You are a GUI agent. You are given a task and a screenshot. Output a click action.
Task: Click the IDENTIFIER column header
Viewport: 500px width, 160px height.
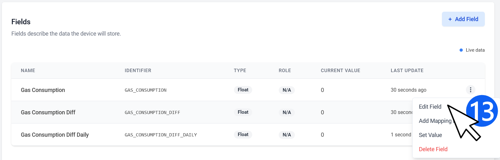coord(138,71)
